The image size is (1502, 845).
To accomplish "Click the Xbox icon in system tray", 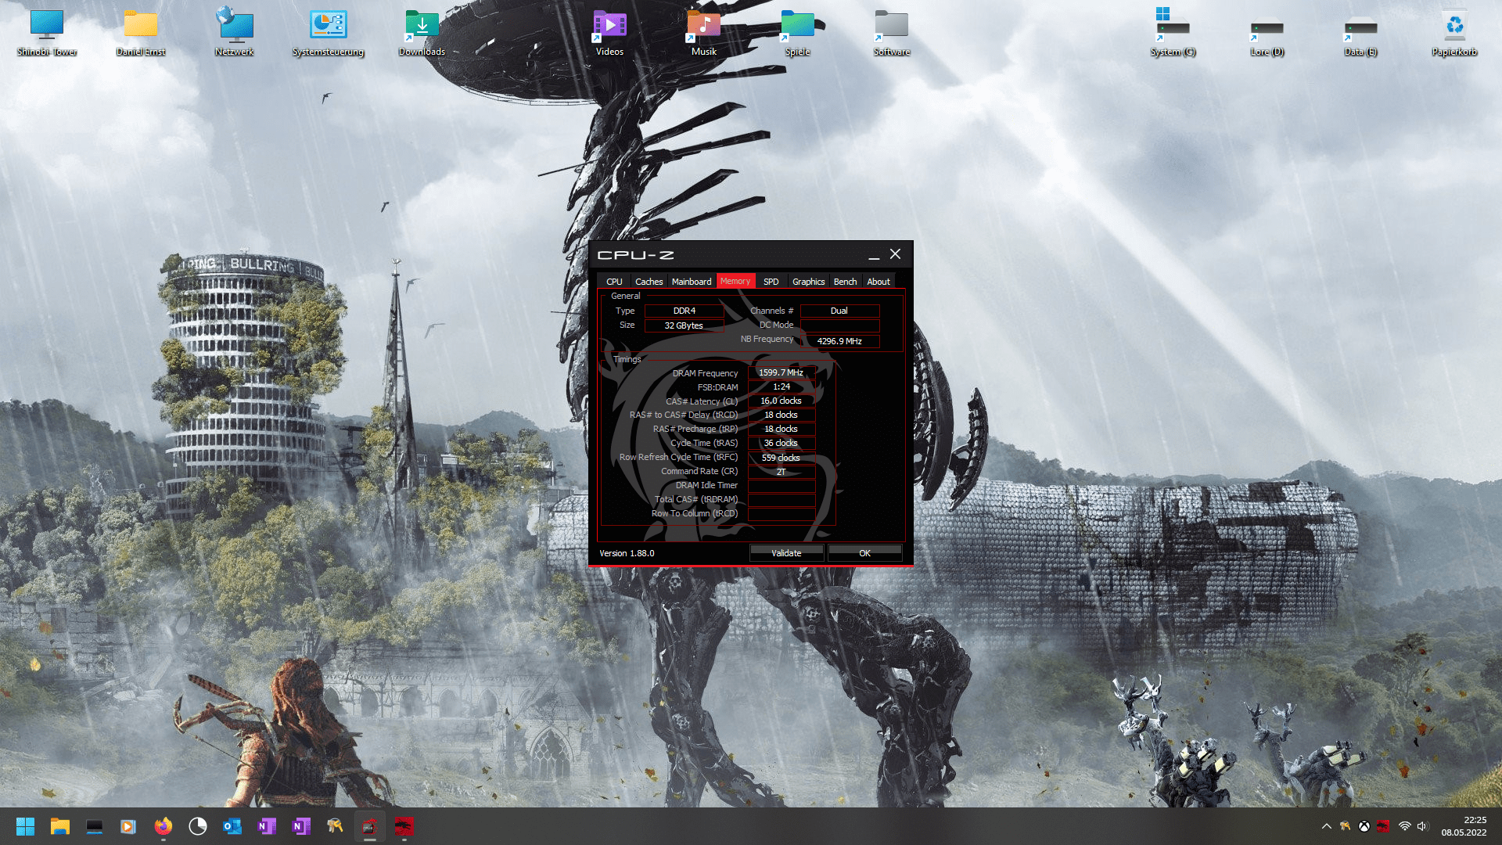I will pos(1364,826).
